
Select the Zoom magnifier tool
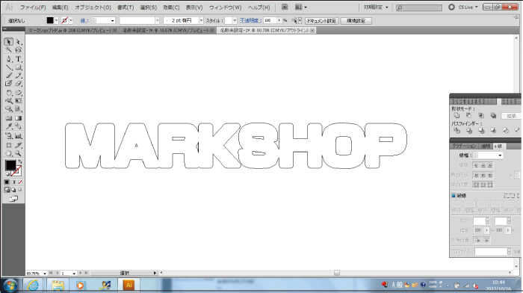(x=19, y=153)
